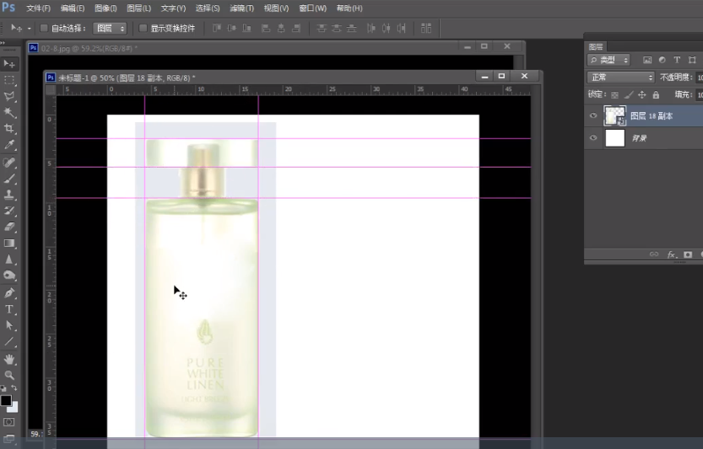Toggle lock position icon
This screenshot has height=449, width=703.
click(642, 95)
